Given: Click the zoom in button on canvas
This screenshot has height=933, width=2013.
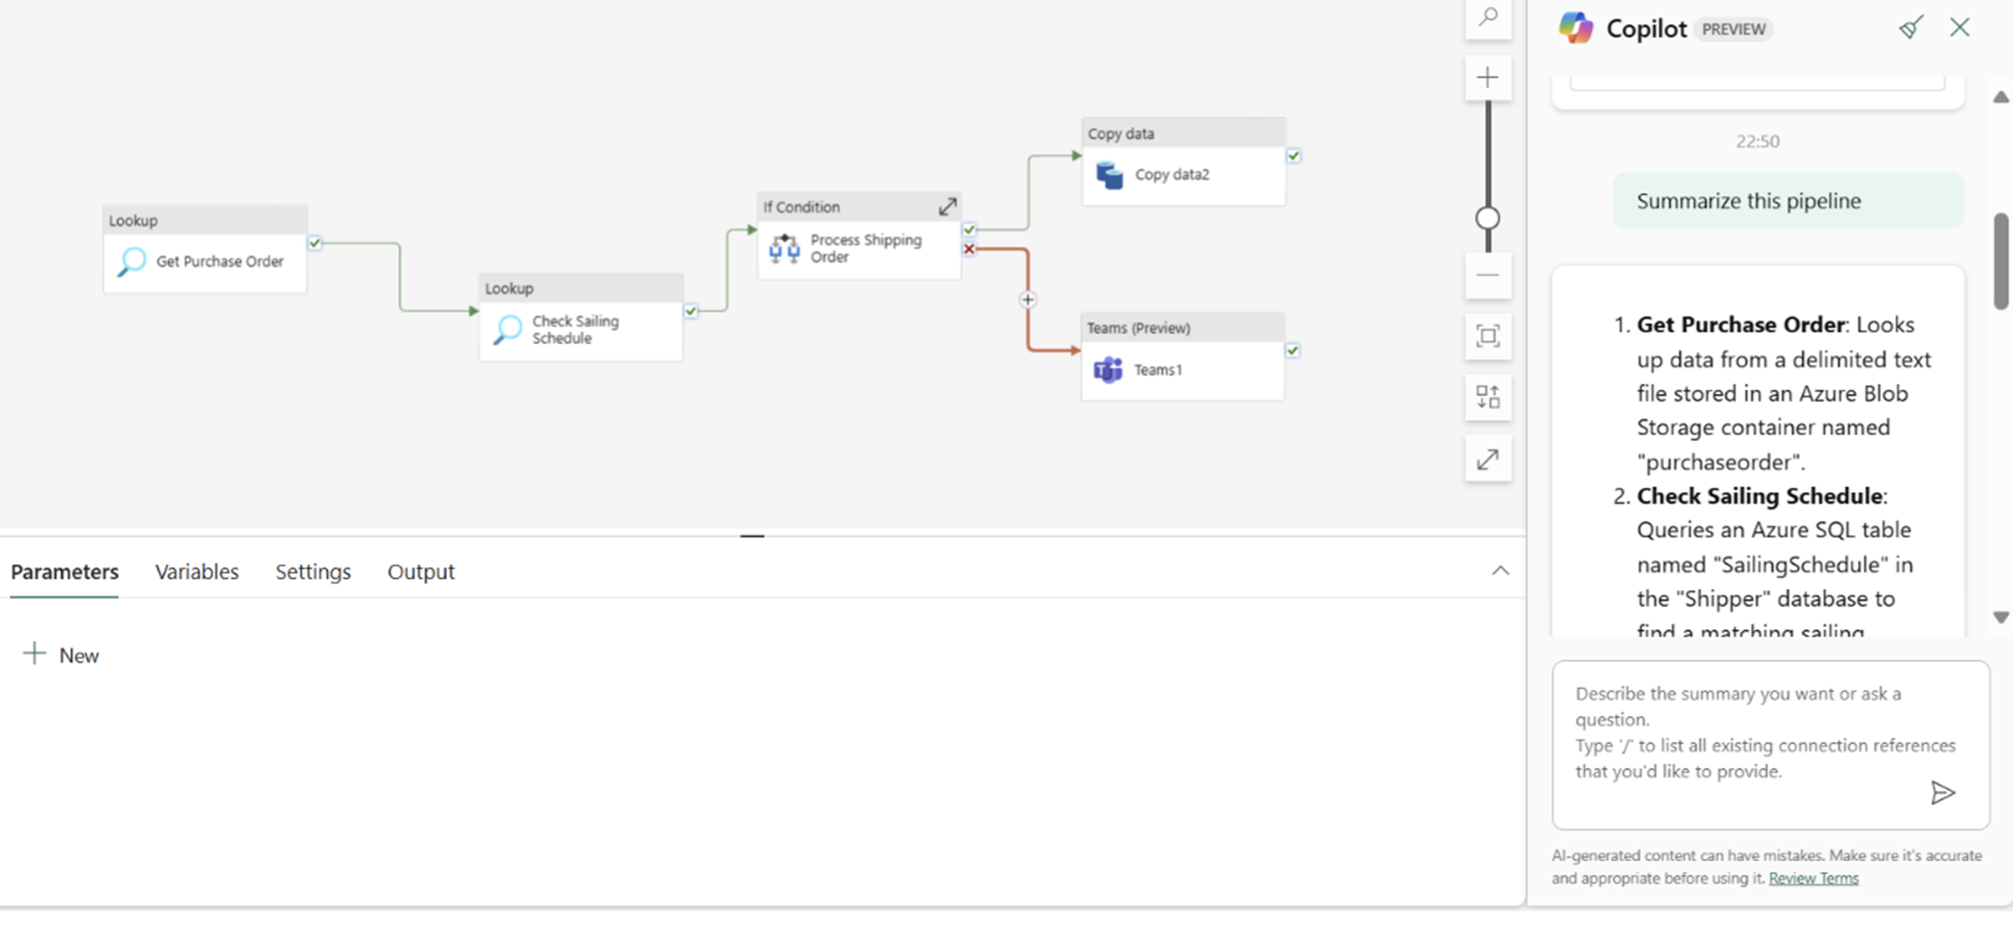Looking at the screenshot, I should point(1487,80).
